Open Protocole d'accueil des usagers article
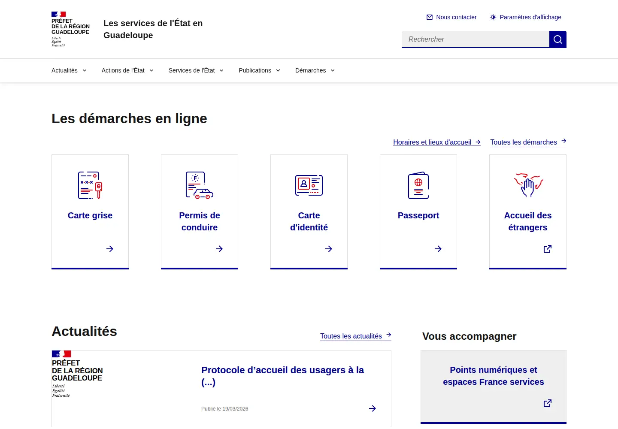The width and height of the screenshot is (618, 429). click(x=282, y=376)
